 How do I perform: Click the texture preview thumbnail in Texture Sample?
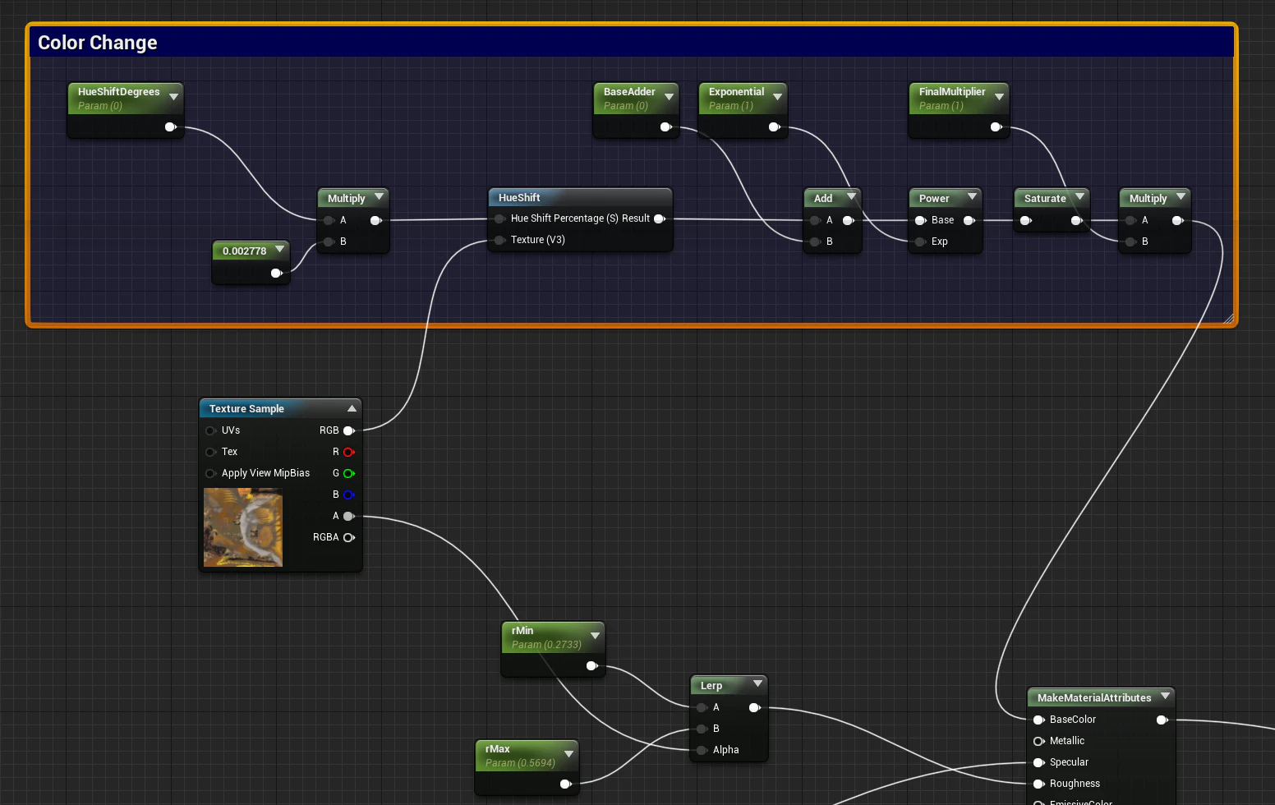pos(243,527)
